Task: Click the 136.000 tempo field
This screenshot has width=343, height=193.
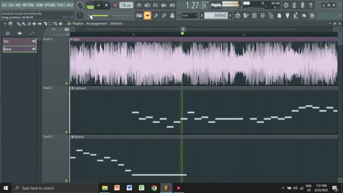Action: (126, 5)
